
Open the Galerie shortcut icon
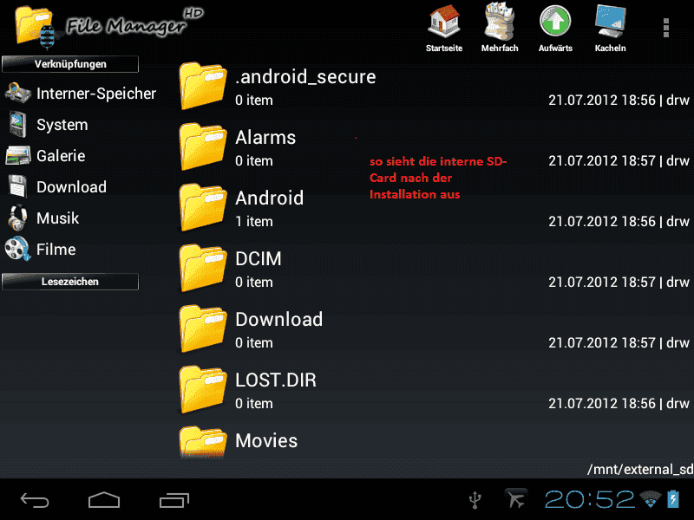click(x=18, y=156)
